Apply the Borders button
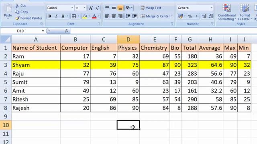 point(74,16)
